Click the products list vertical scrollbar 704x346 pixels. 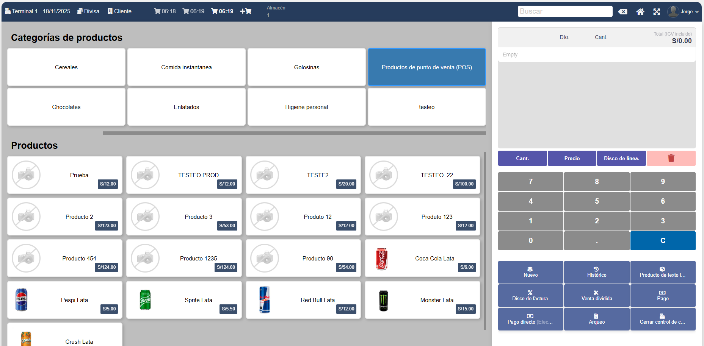click(x=485, y=241)
